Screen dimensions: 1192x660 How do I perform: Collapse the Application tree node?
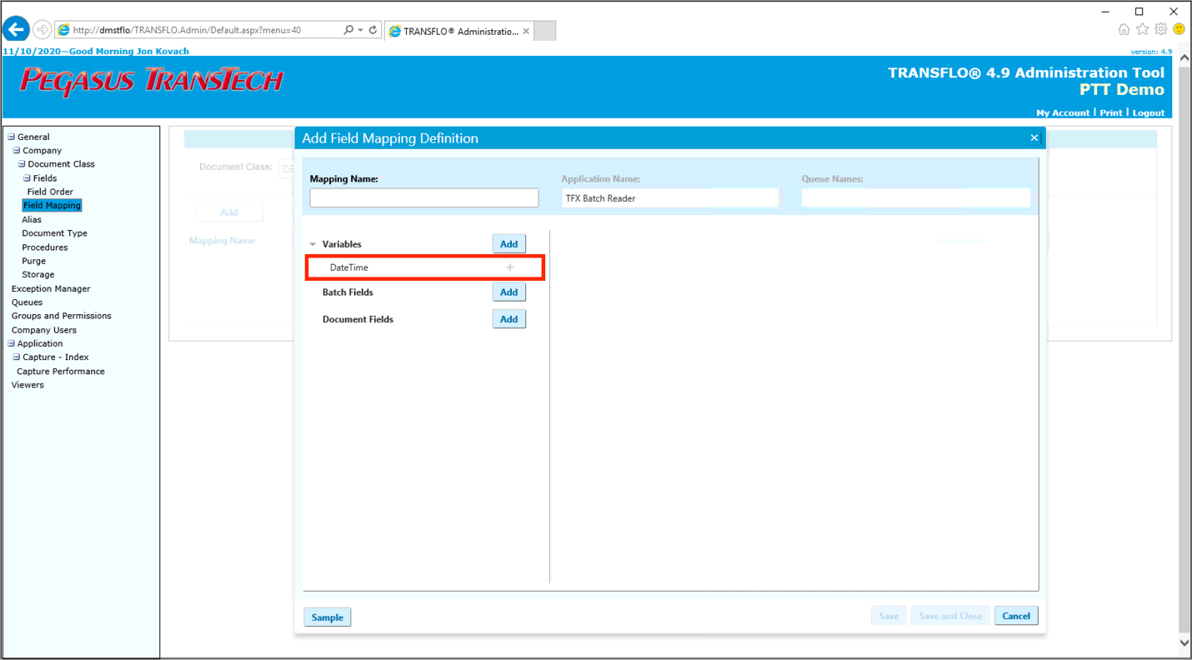coord(11,343)
